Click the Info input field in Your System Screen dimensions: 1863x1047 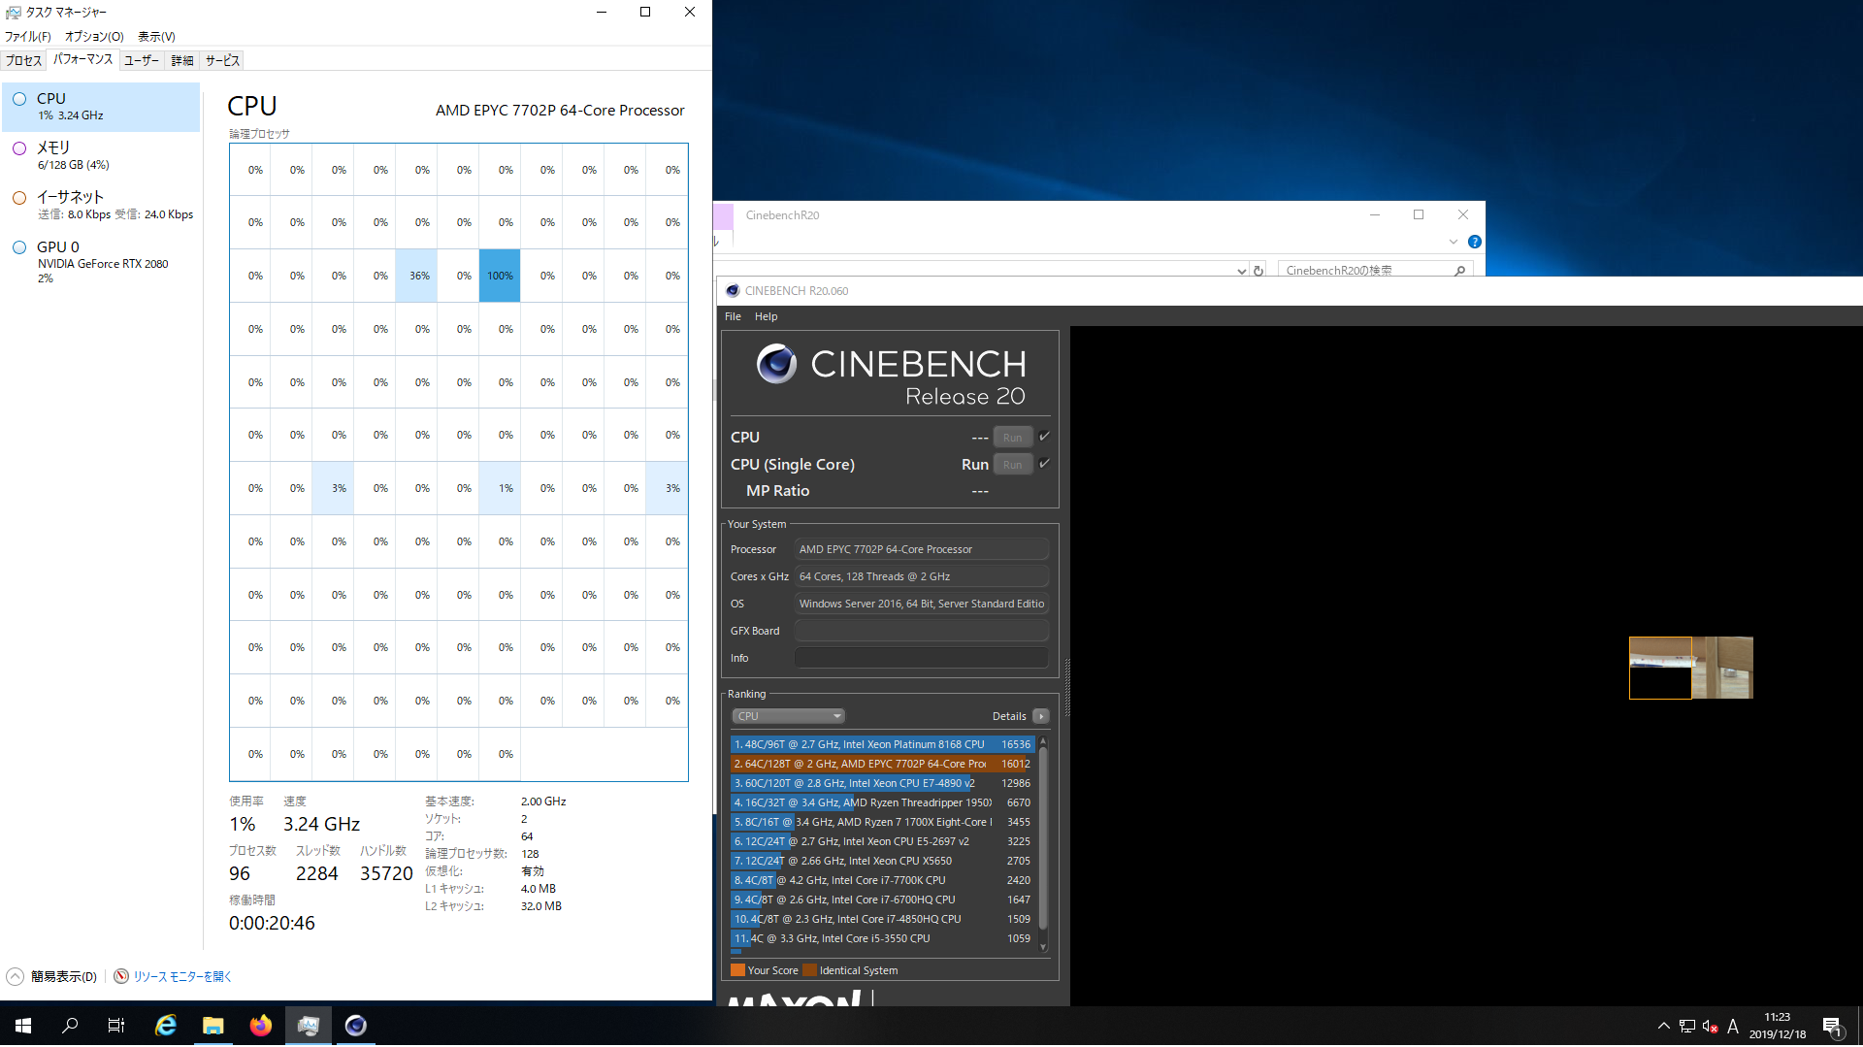point(922,658)
